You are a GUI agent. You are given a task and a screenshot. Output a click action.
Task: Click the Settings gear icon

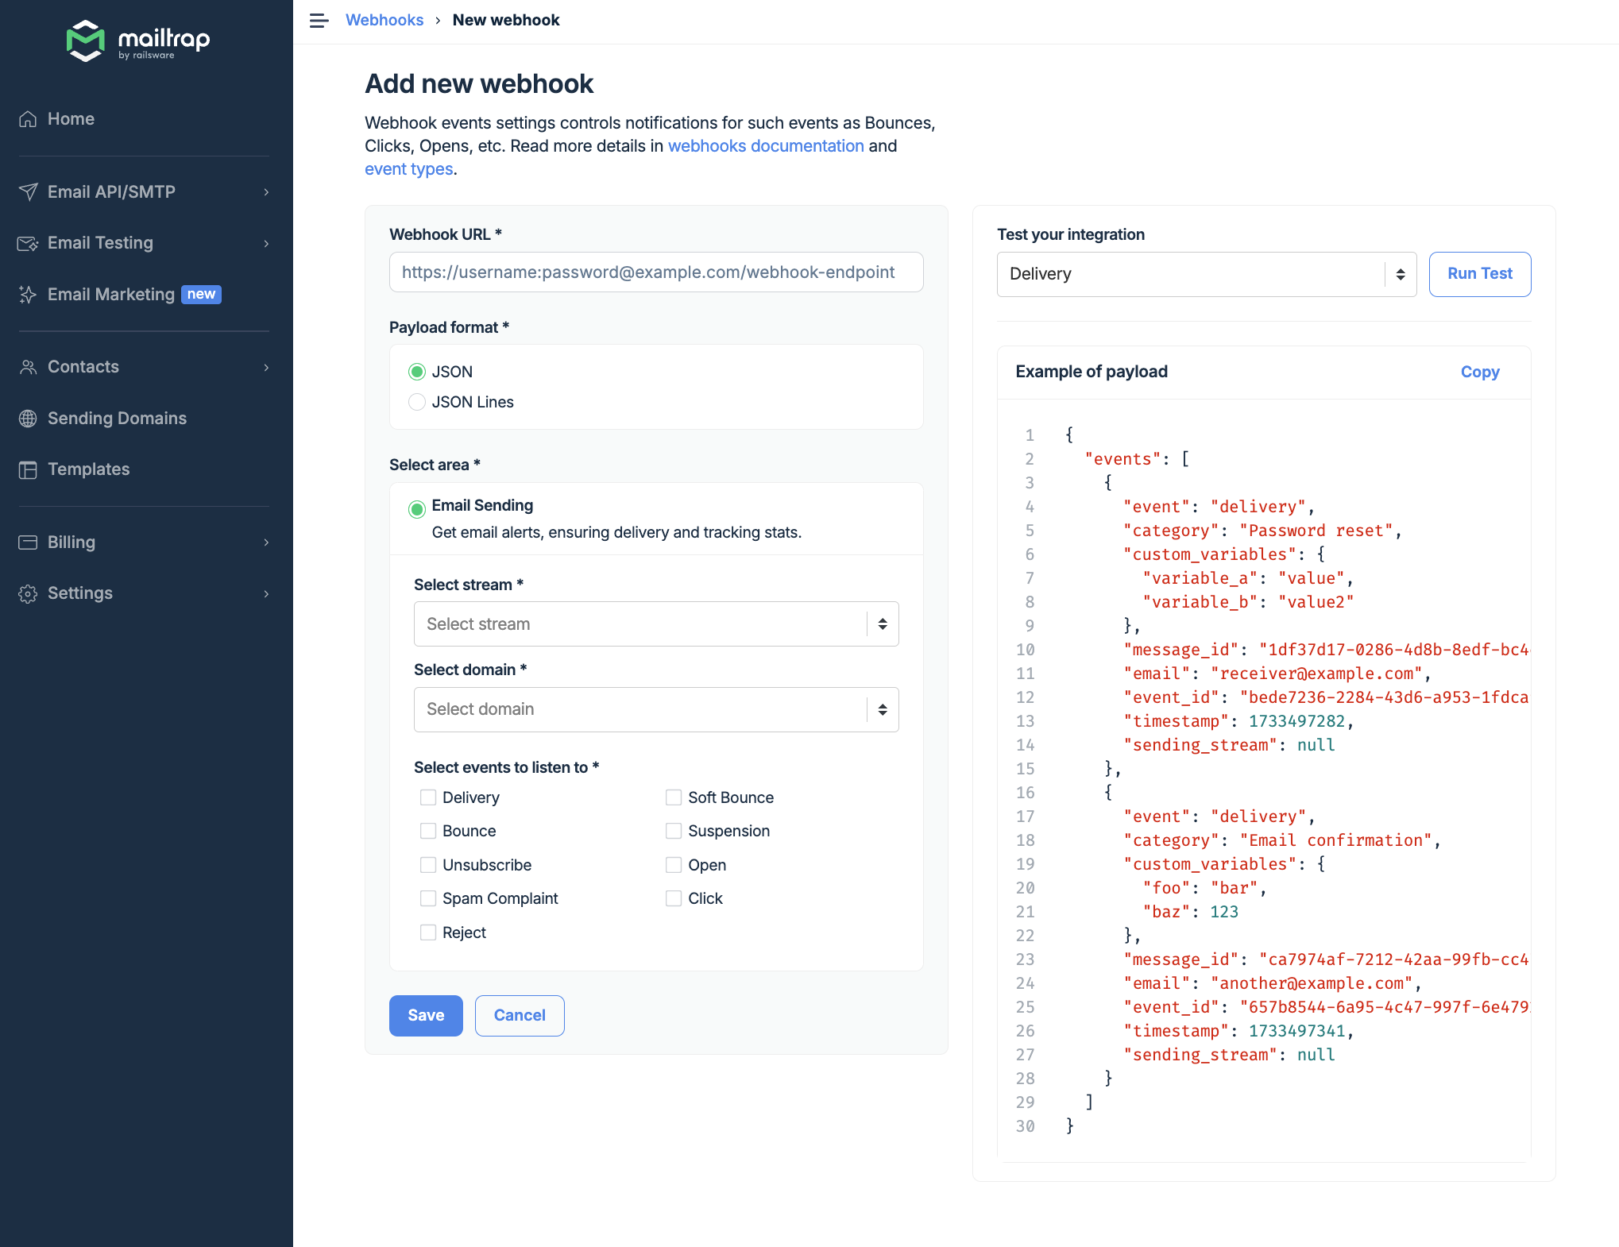[x=28, y=593]
